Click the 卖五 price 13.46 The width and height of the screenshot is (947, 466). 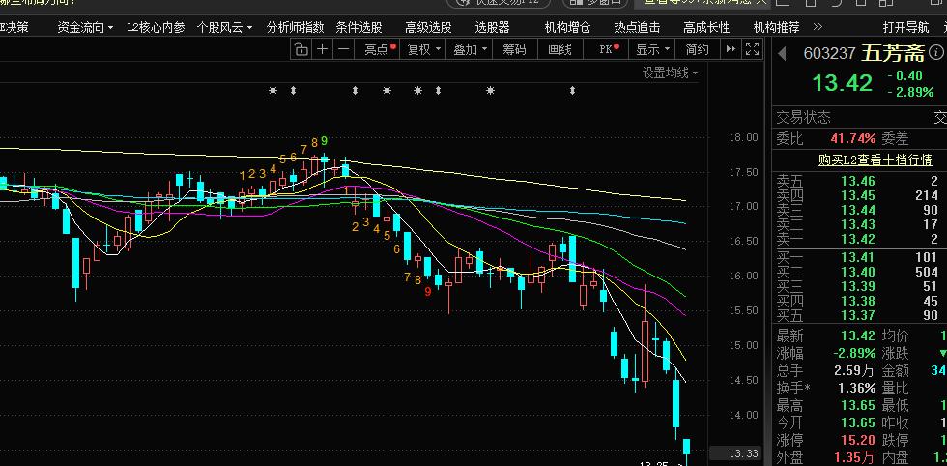[858, 181]
